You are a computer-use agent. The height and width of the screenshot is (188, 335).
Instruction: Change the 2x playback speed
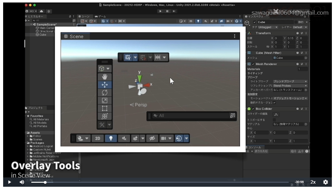[x=313, y=182]
